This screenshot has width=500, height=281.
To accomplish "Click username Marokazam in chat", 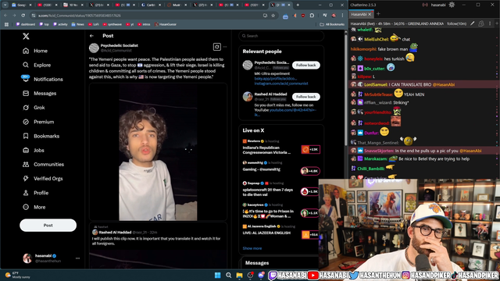I will pyautogui.click(x=376, y=158).
